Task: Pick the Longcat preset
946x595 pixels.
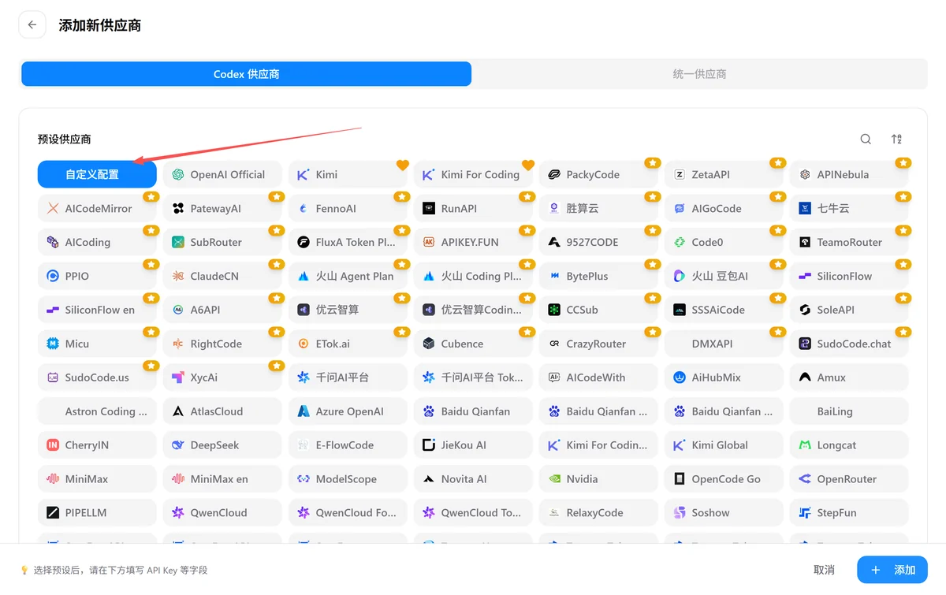Action: coord(849,445)
